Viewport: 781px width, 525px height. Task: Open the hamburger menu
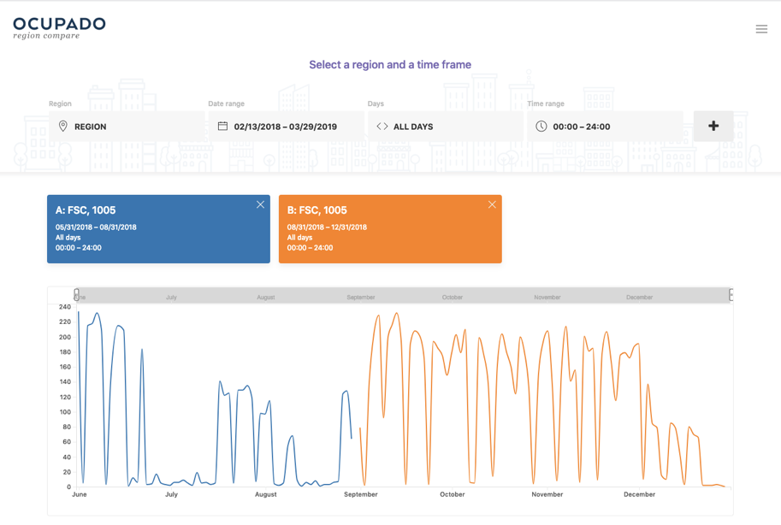point(761,29)
